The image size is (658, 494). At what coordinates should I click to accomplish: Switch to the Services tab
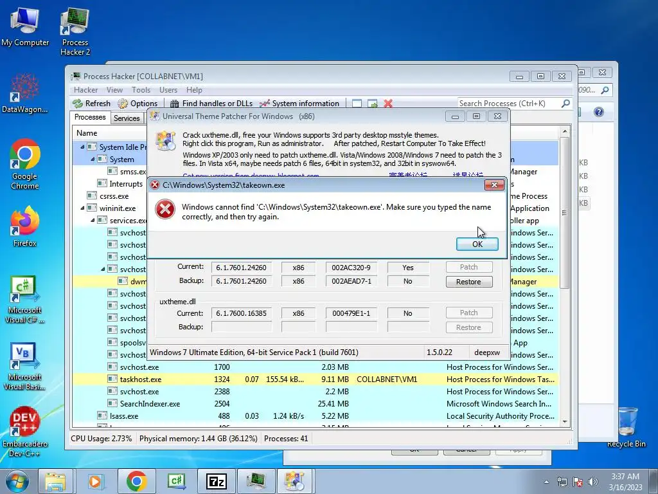tap(127, 118)
